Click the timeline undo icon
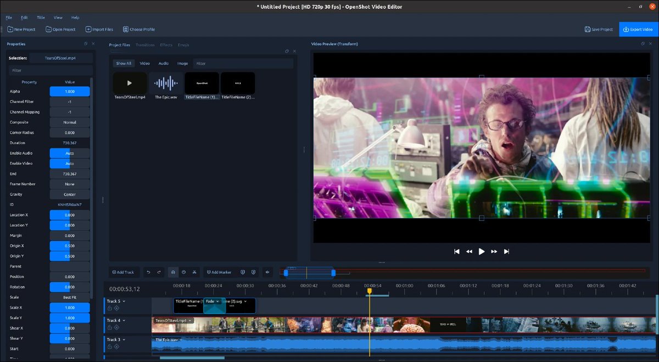Screen dimensions: 659x362 click(x=148, y=272)
